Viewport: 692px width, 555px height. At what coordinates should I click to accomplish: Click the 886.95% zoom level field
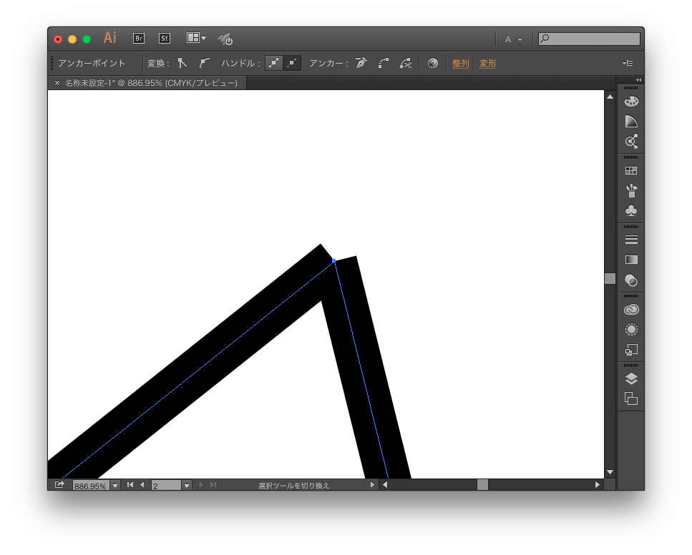[90, 486]
